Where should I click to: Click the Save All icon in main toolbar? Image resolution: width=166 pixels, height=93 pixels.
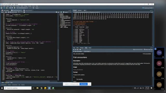click(12, 8)
